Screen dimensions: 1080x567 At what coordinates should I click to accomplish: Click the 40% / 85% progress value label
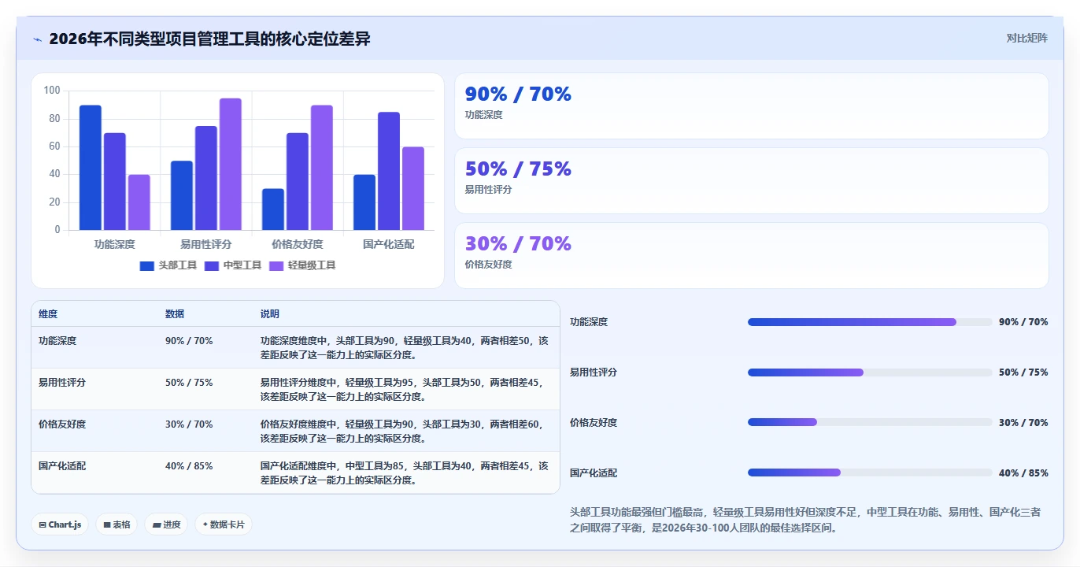[1023, 473]
